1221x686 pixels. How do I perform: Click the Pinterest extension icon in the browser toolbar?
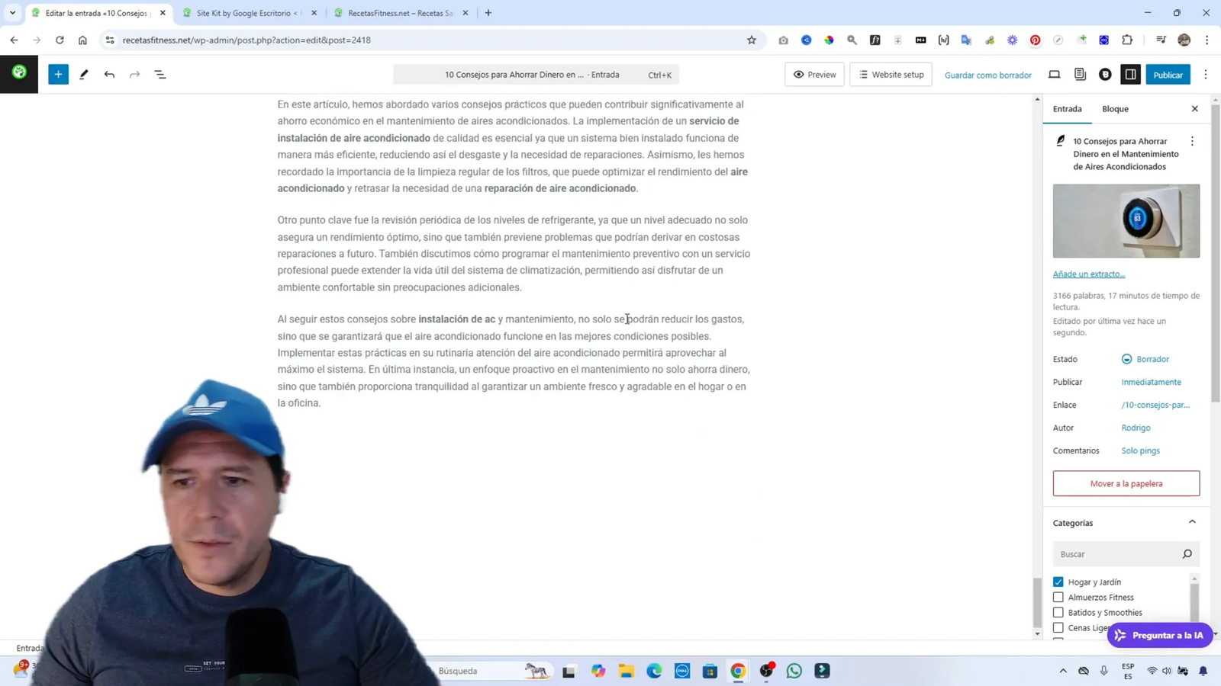click(1035, 40)
